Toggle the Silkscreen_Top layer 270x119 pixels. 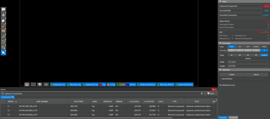click(x=74, y=85)
